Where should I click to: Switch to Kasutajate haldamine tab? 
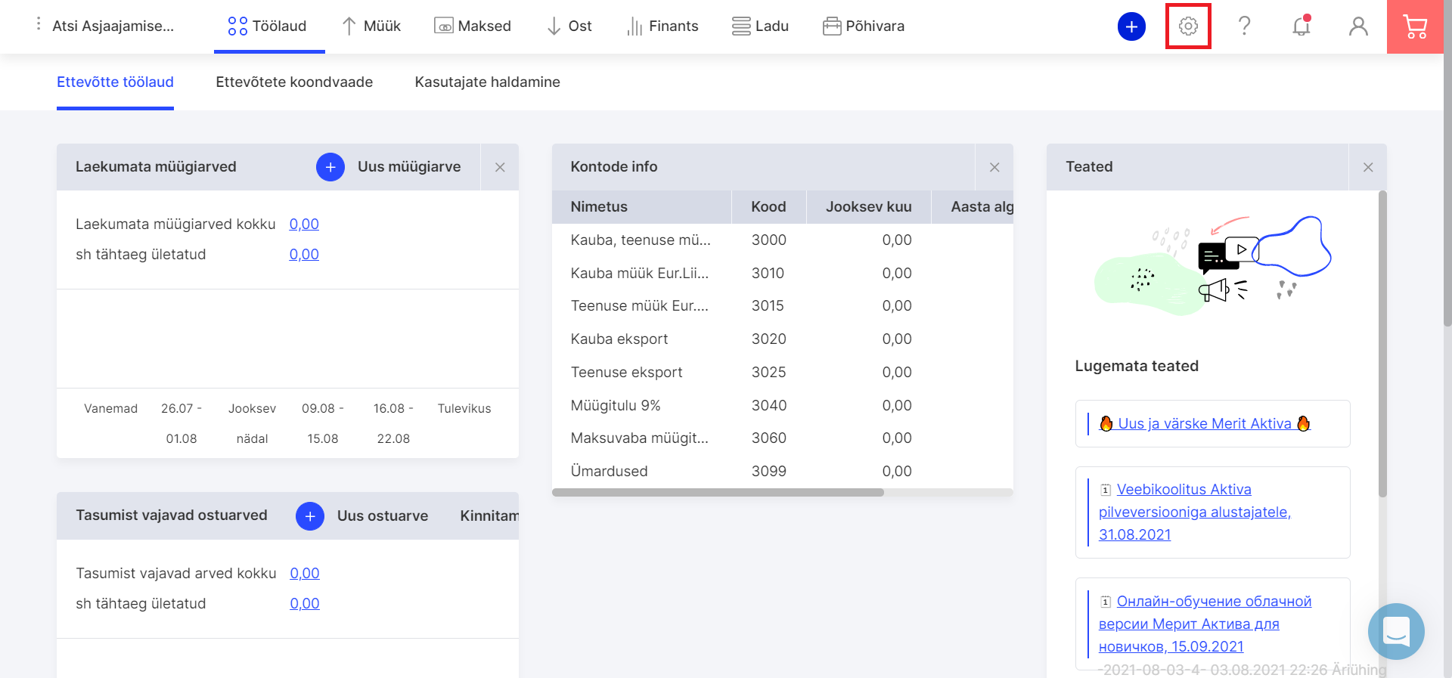[488, 82]
